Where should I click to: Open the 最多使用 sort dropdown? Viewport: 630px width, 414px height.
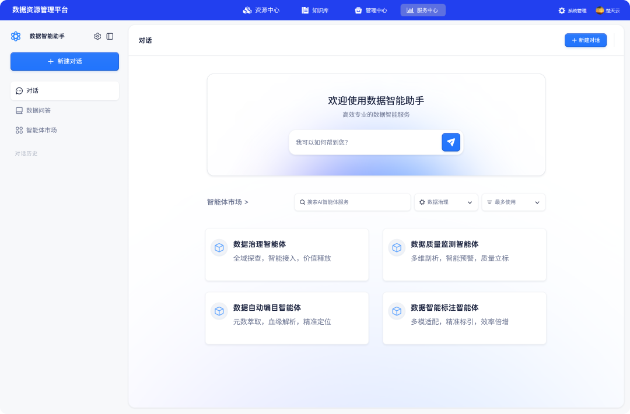coord(513,202)
